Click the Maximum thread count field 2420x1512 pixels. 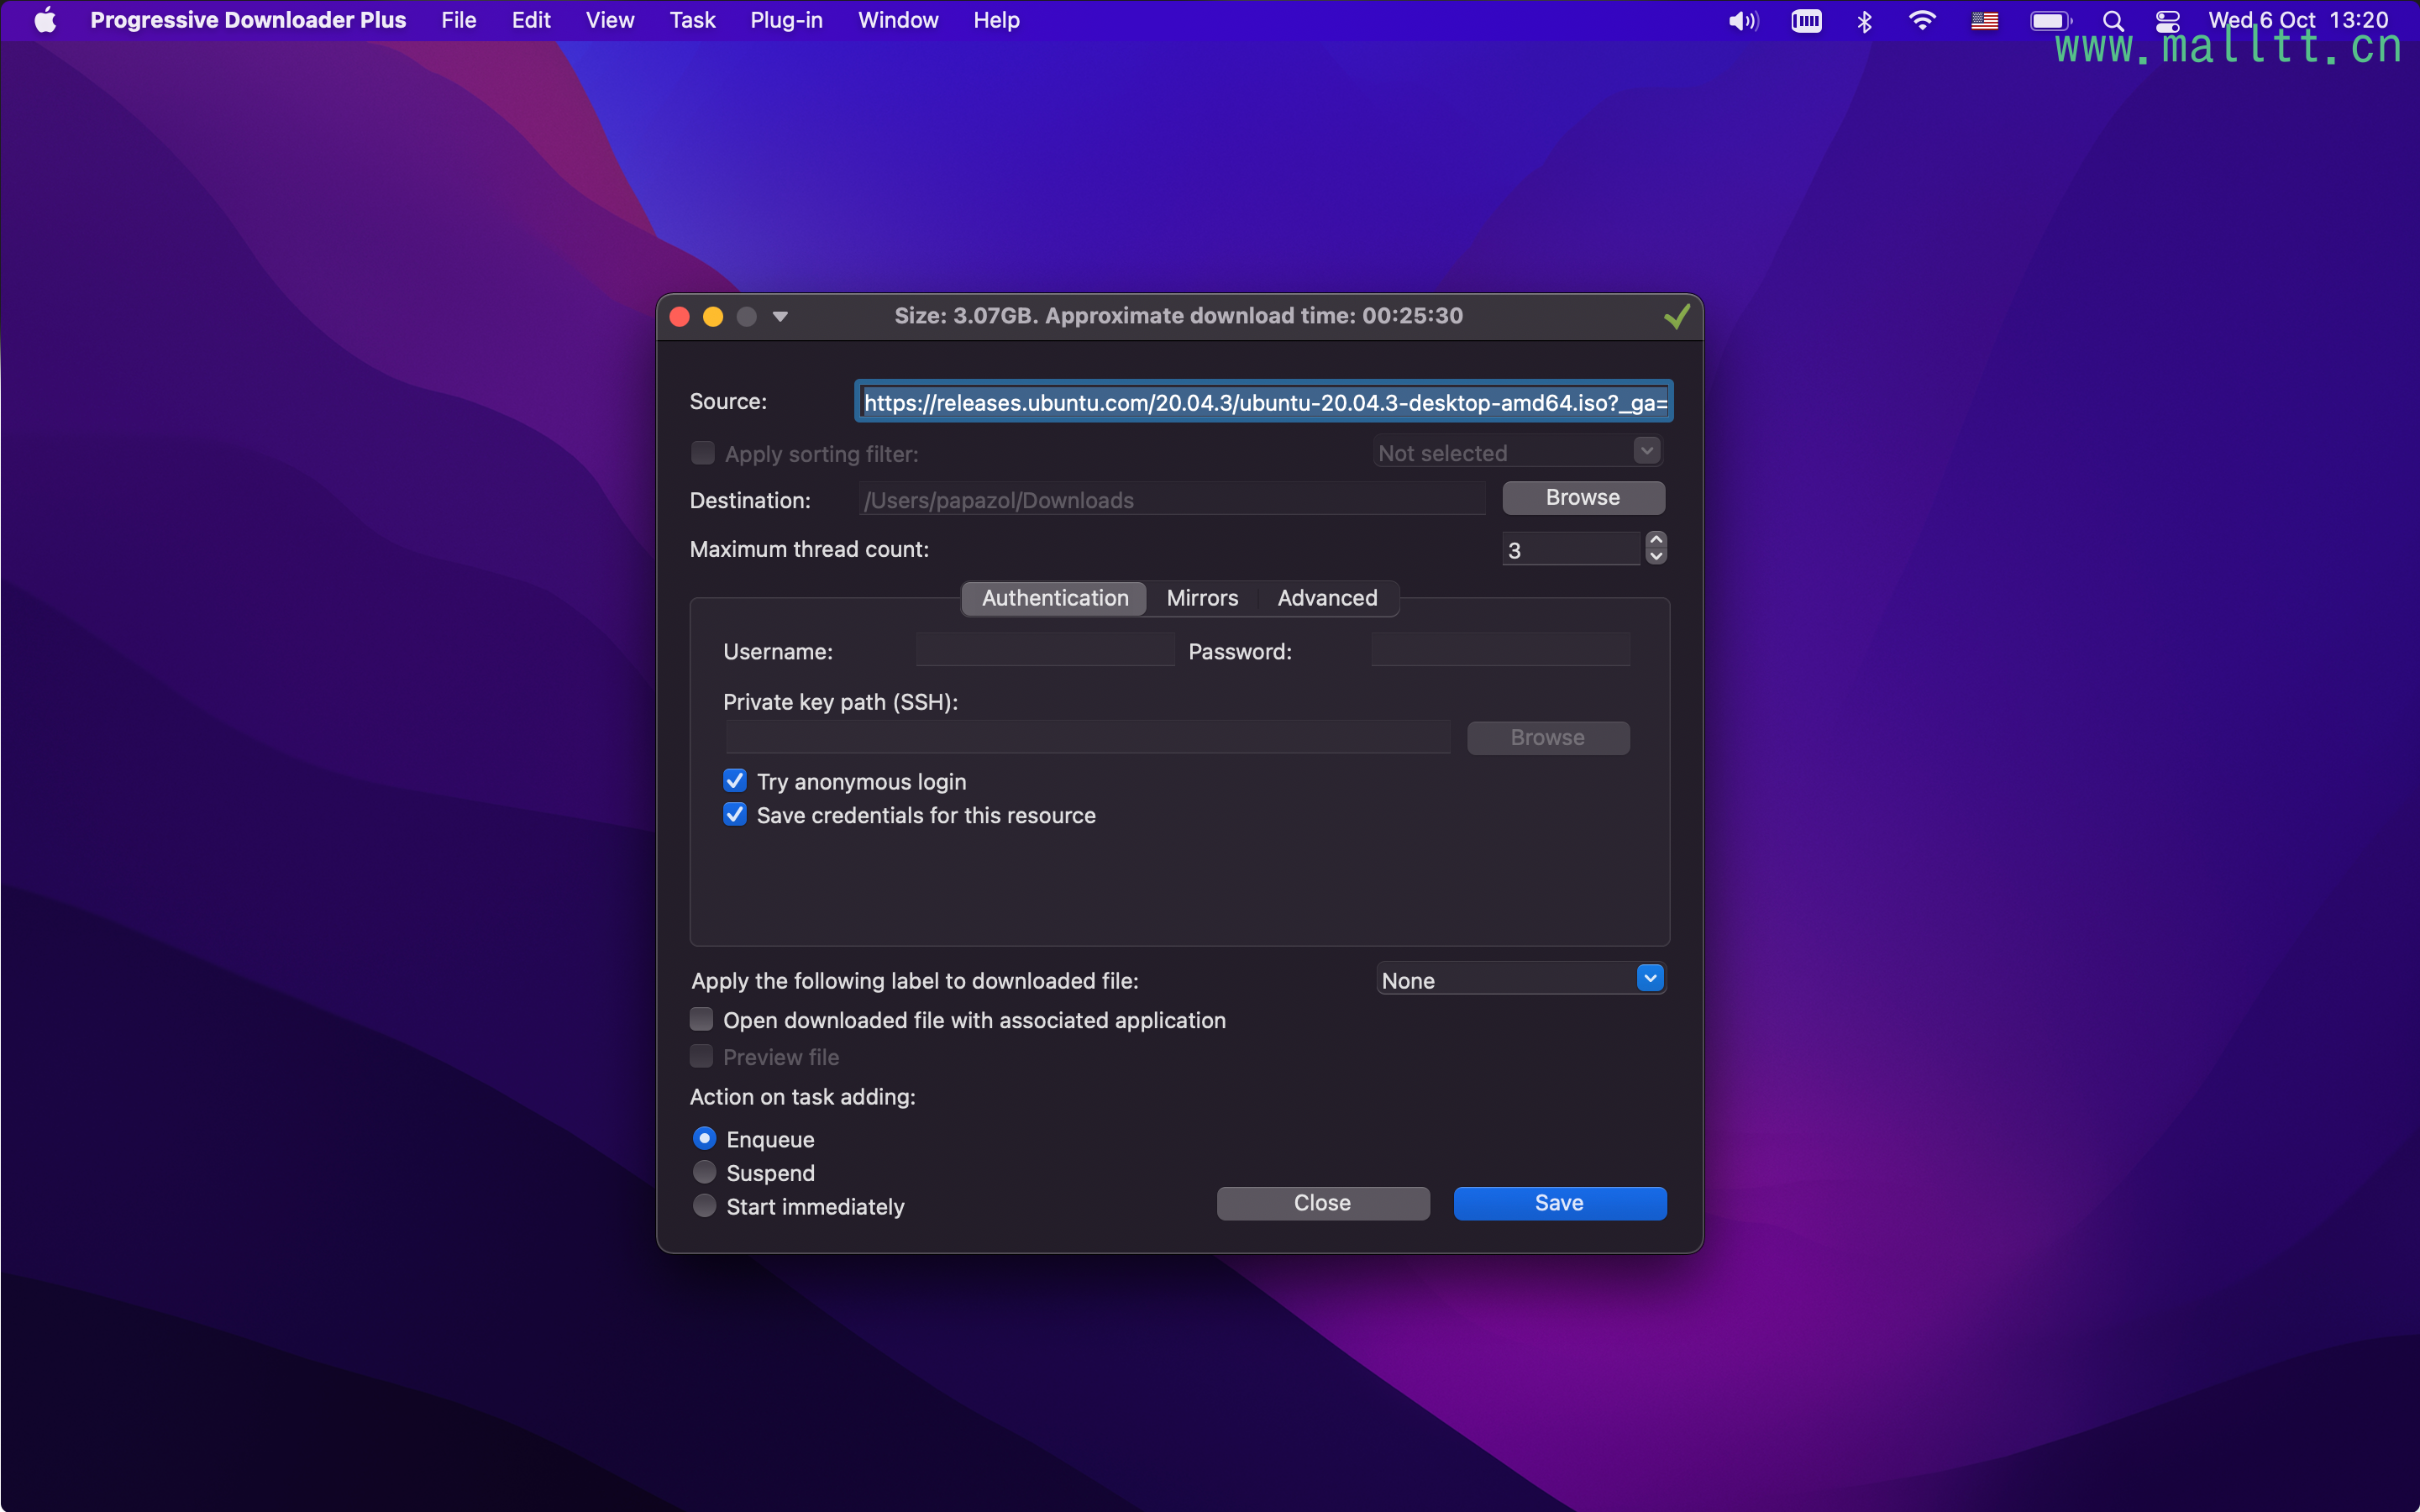(1571, 549)
